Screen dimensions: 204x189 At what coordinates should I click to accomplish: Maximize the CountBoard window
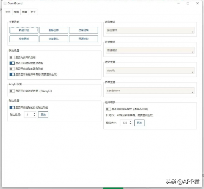pos(188,3)
